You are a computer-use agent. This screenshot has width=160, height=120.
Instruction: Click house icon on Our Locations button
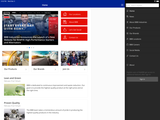pos(65,14)
